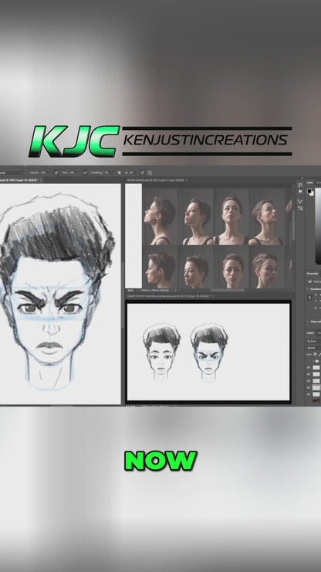This screenshot has height=572, width=321.
Task: Toggle visibility eye of second layer row
Action: coord(308,374)
